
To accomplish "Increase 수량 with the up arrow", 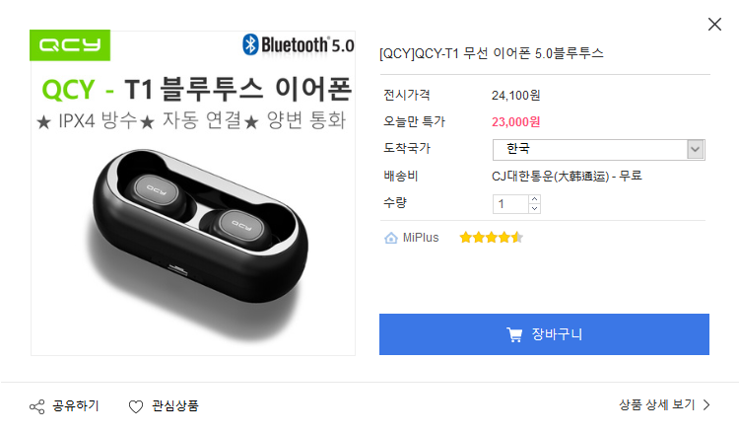I will [534, 199].
